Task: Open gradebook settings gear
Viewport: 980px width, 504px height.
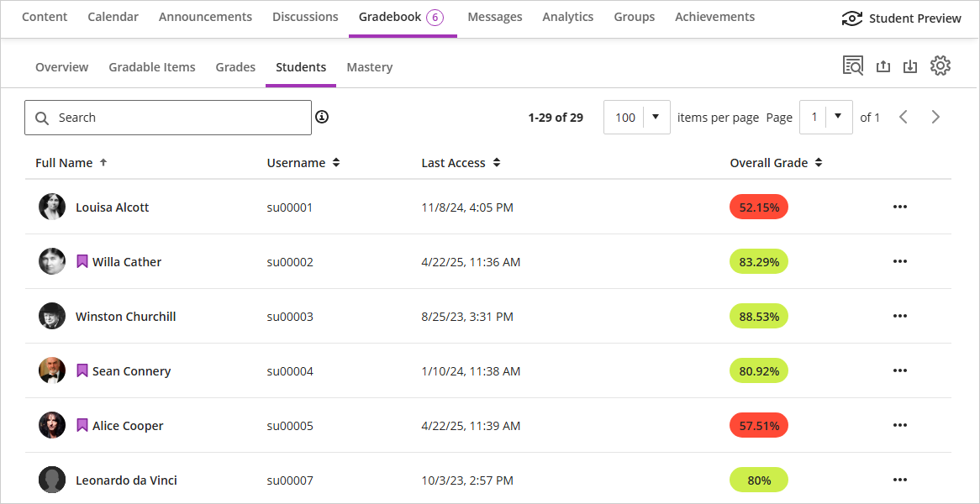Action: 940,66
